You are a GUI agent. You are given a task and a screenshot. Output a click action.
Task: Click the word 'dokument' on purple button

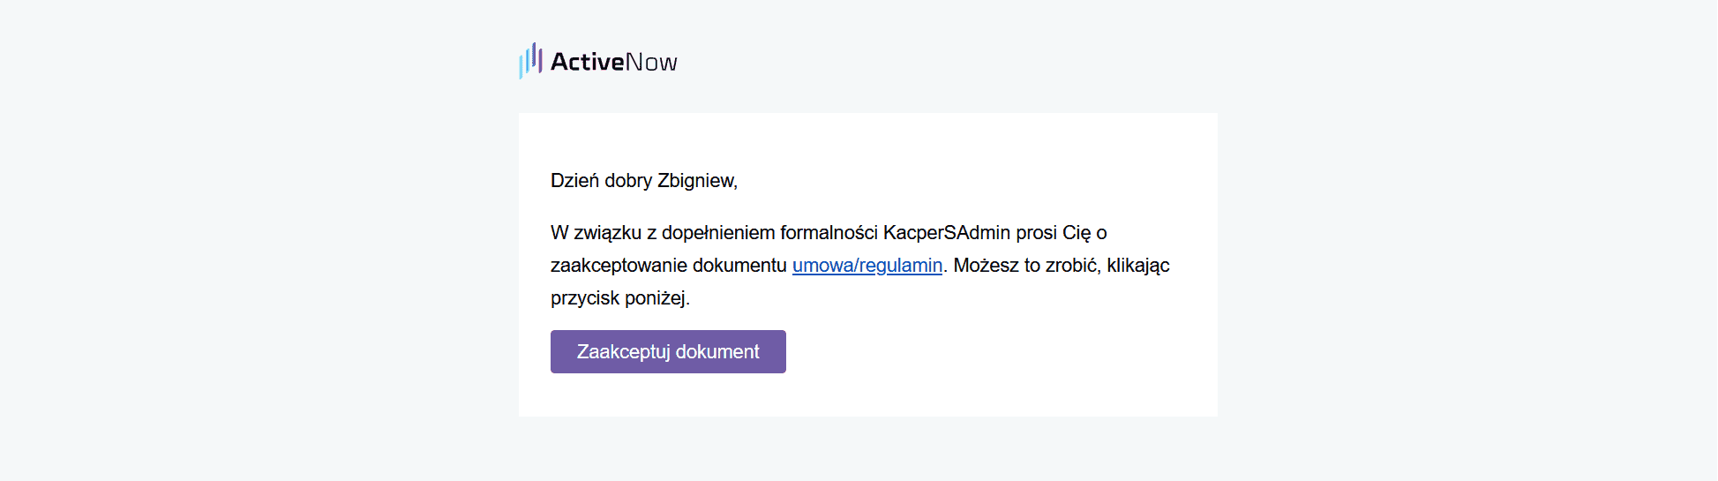[717, 351]
